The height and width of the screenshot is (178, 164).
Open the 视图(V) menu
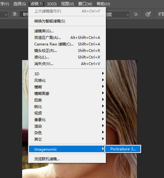(67, 4)
